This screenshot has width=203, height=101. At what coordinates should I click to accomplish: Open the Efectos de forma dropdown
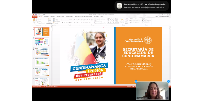135,23
